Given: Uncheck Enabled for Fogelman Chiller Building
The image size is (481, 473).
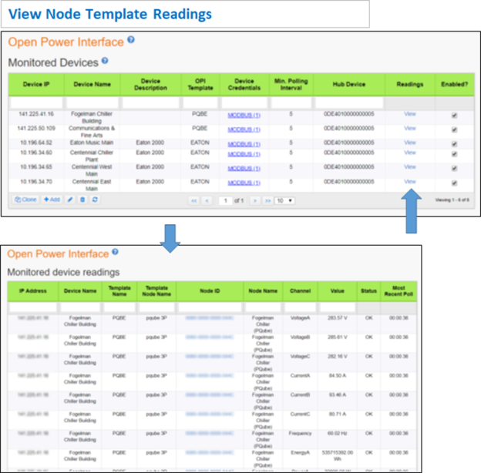Looking at the screenshot, I should point(453,115).
